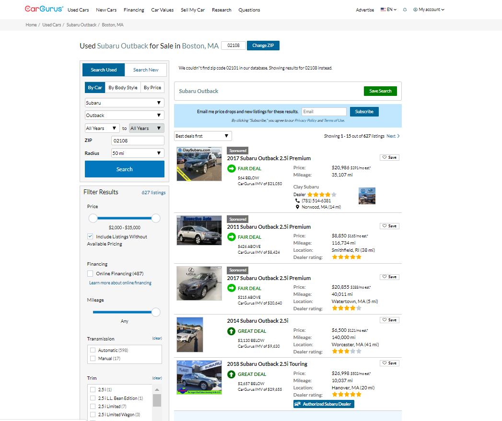Click the green Save Search button

380,91
